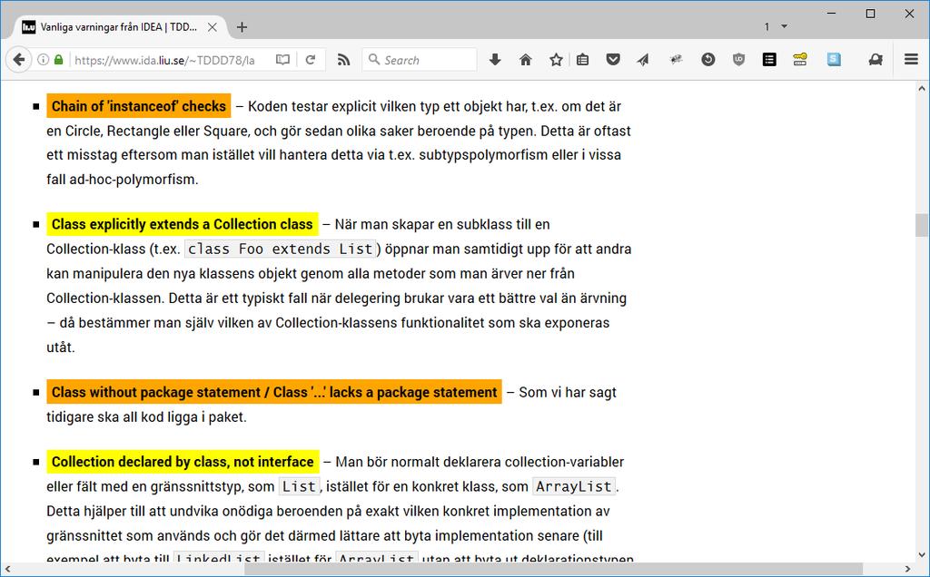This screenshot has height=577, width=930.
Task: Minimize the browser window
Action: coord(832,13)
